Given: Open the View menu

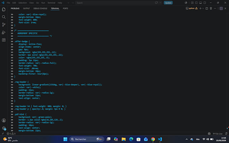Looking at the screenshot, I should click(31, 3).
